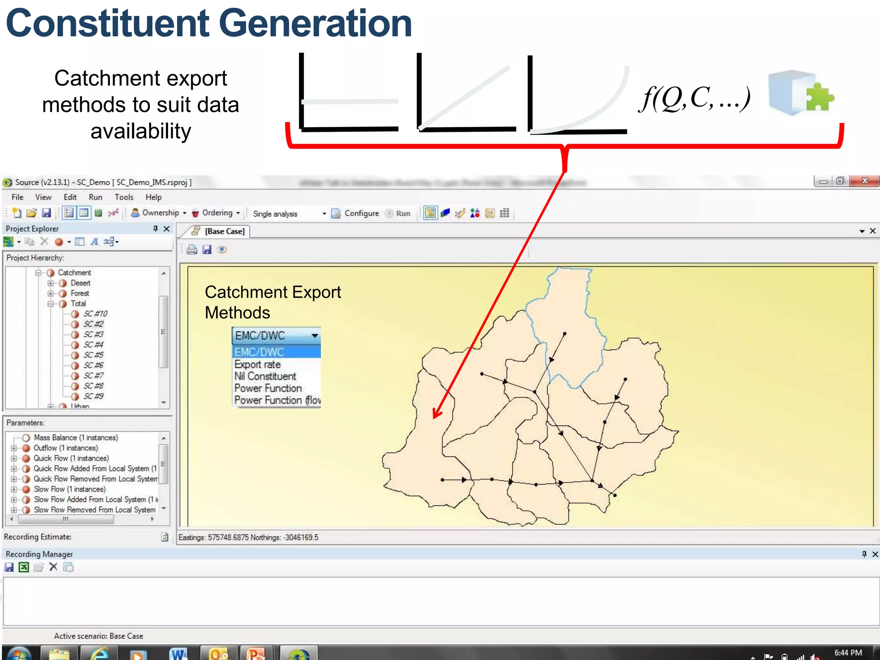The width and height of the screenshot is (880, 660).
Task: Choose Export rate from the list
Action: tap(257, 364)
